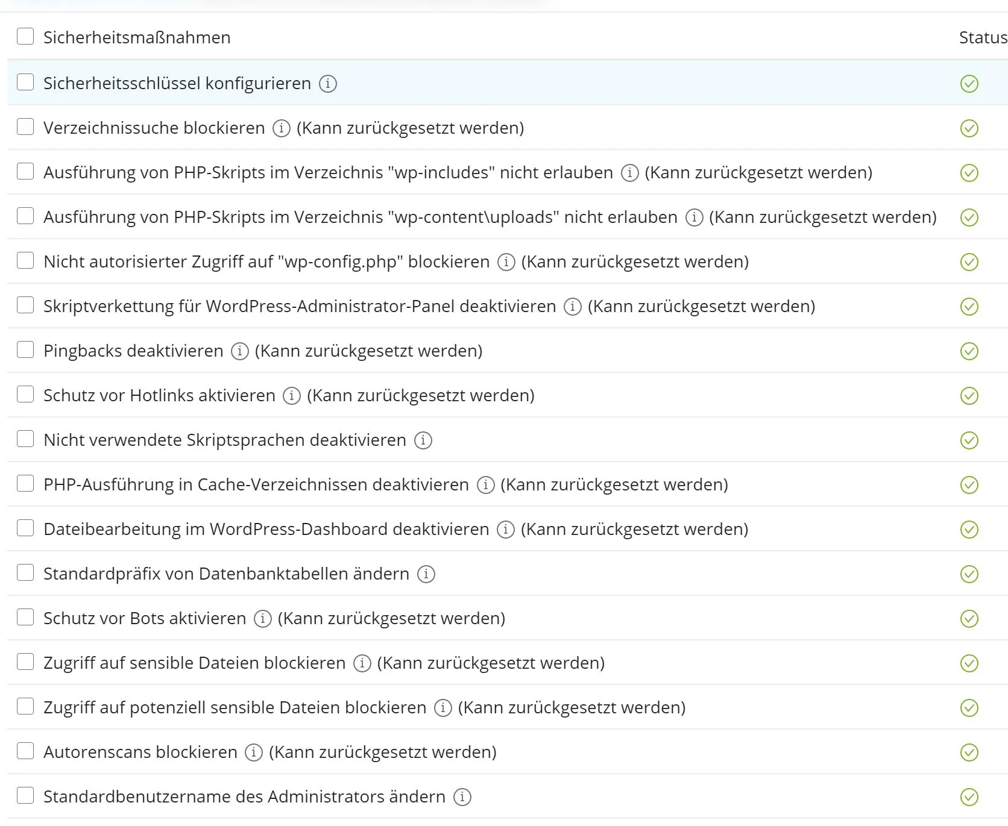
Task: Check PHP-Ausführung in Cache-Verzeichnissen checkbox
Action: coord(25,483)
